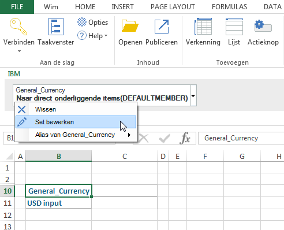Switch to the Wim ribbon tab
Screen dimensions: 284x230
pos(51,7)
